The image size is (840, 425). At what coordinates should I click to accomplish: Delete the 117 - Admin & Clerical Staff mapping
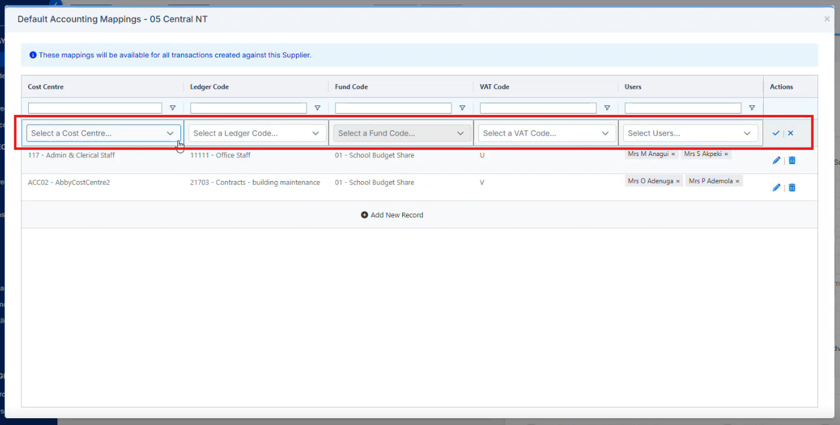792,160
